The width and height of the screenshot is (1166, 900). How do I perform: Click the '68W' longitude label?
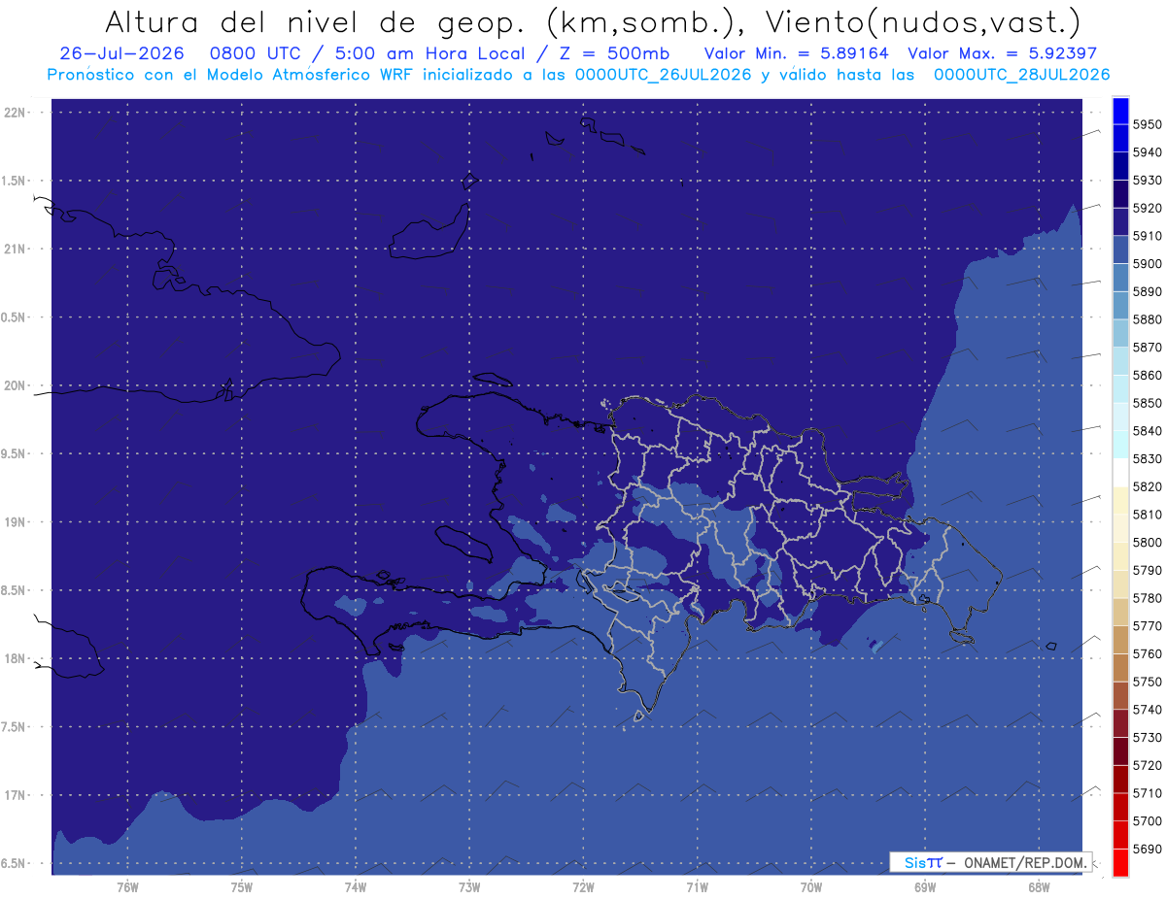[x=1039, y=887]
